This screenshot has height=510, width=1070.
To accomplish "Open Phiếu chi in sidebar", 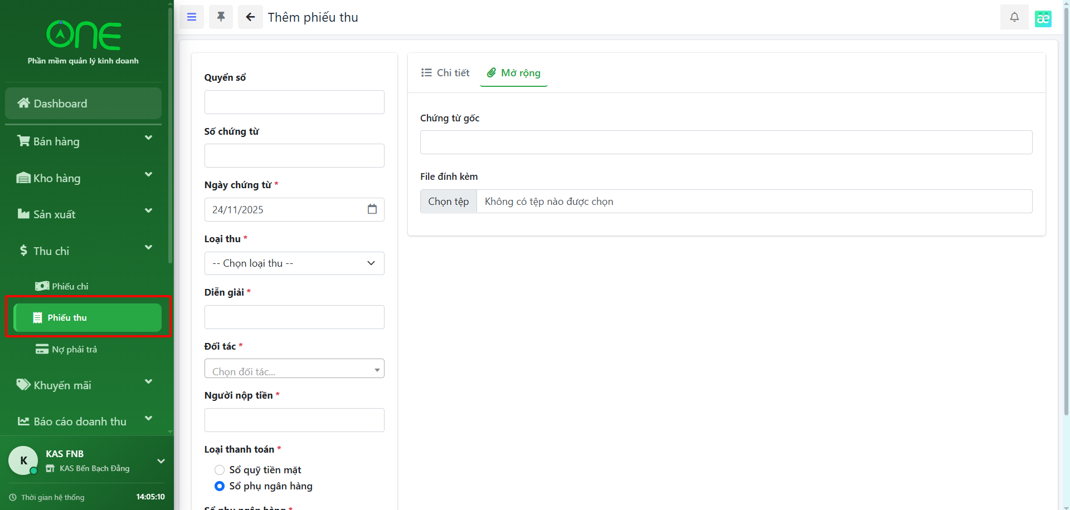I will [70, 286].
